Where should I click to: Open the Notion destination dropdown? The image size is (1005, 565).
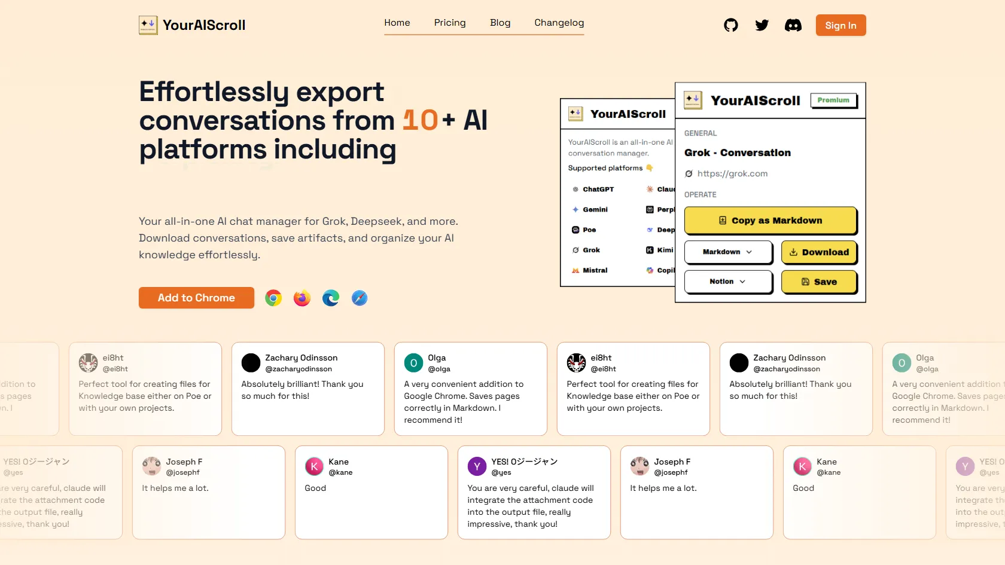tap(728, 281)
